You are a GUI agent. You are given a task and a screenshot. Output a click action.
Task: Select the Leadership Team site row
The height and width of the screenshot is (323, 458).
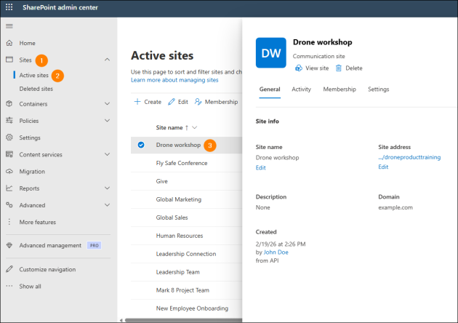coord(186,271)
